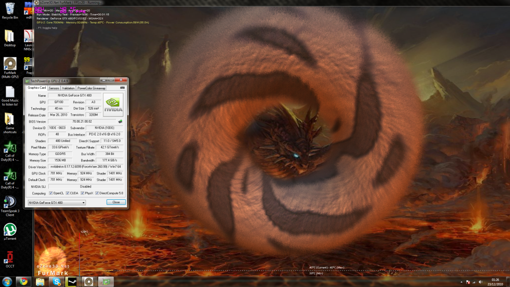Click network signal tray icon
Screen dimensions: 510x287
pyautogui.click(x=474, y=282)
